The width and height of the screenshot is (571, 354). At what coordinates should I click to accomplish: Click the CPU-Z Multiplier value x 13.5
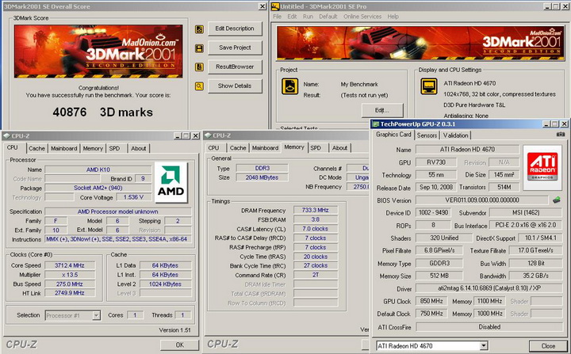point(70,275)
